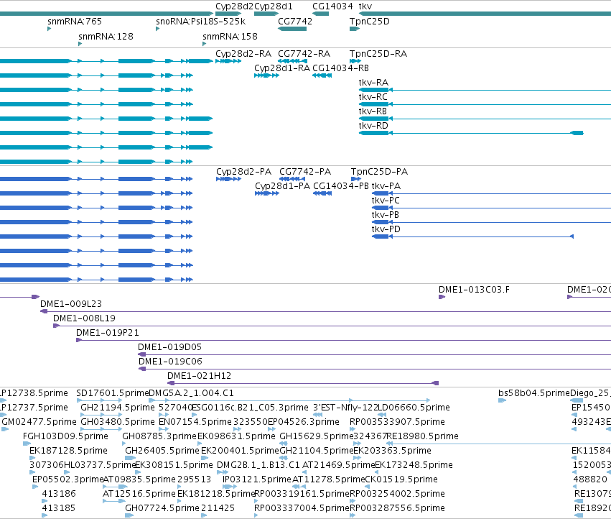Select the DME1-019P21 clone label
The height and width of the screenshot is (519, 611).
(108, 333)
